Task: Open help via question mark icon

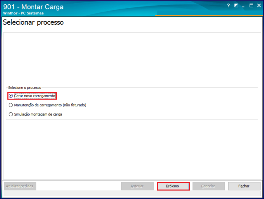Action: (x=228, y=6)
